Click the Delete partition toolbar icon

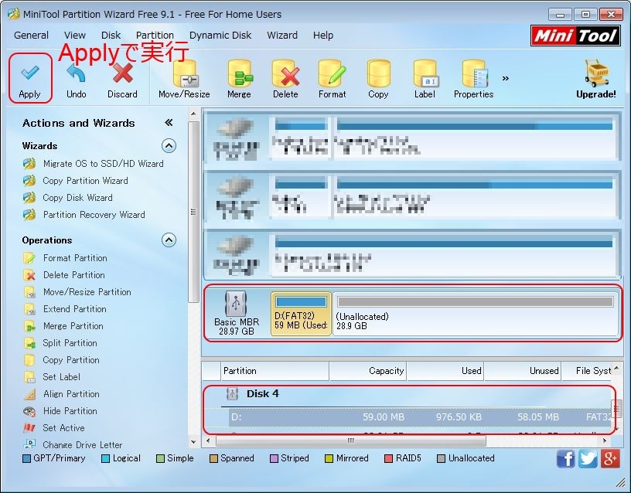pyautogui.click(x=285, y=73)
